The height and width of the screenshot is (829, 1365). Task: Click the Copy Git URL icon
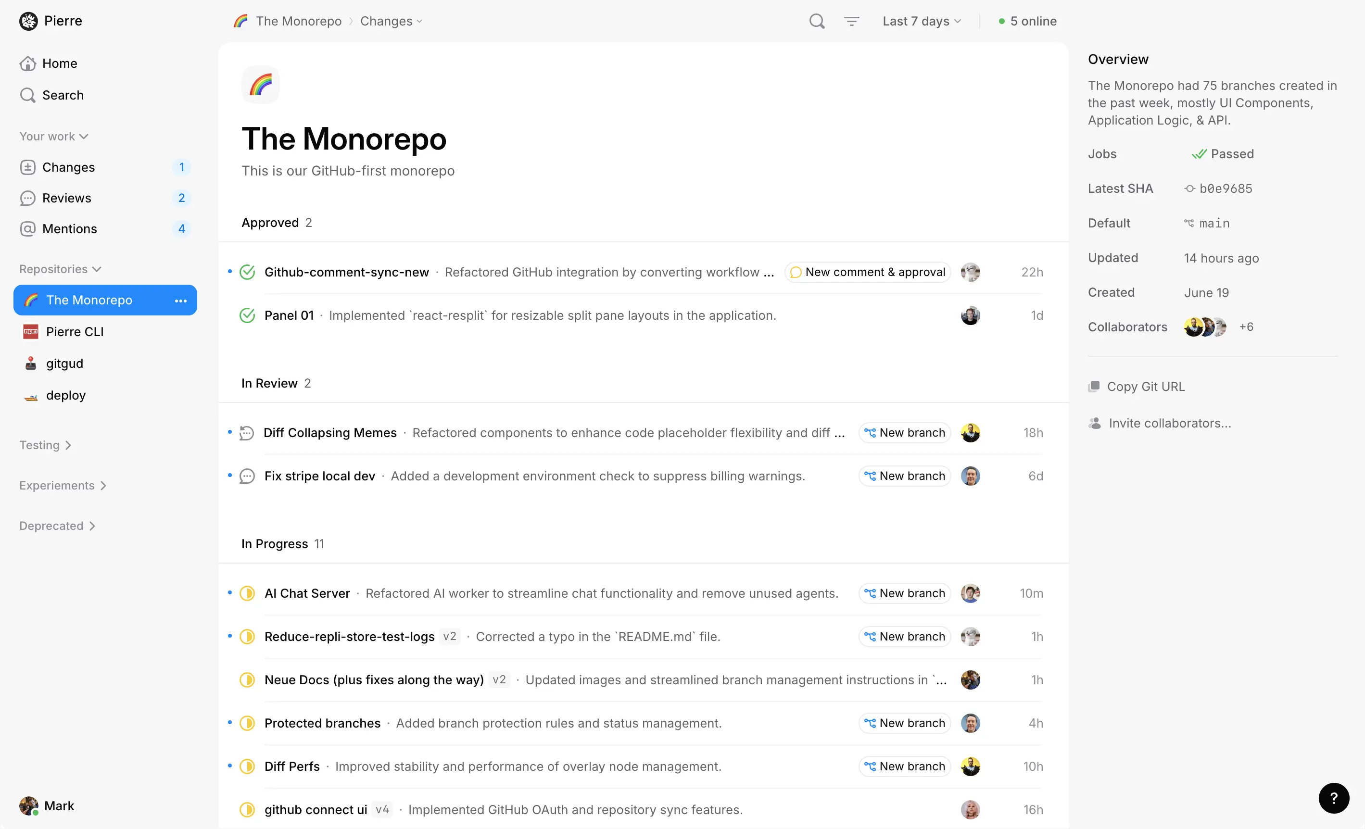tap(1095, 386)
